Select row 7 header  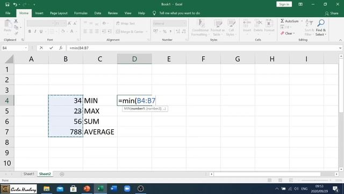coord(7,132)
